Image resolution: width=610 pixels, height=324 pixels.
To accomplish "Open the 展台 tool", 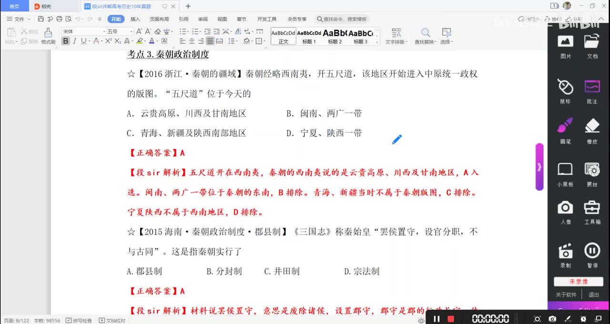I will point(592,174).
